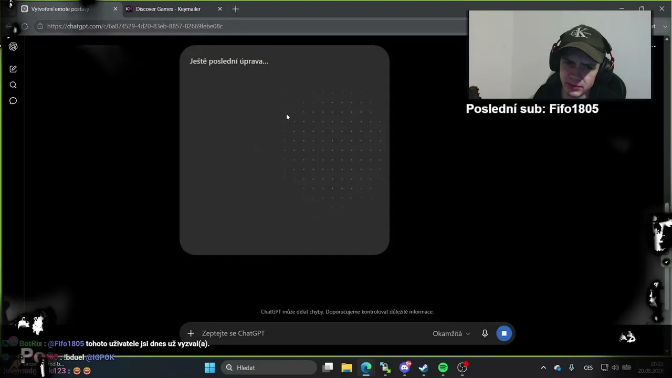Reload the current ChatGPT page
Screen dimensions: 672x378
click(25, 26)
